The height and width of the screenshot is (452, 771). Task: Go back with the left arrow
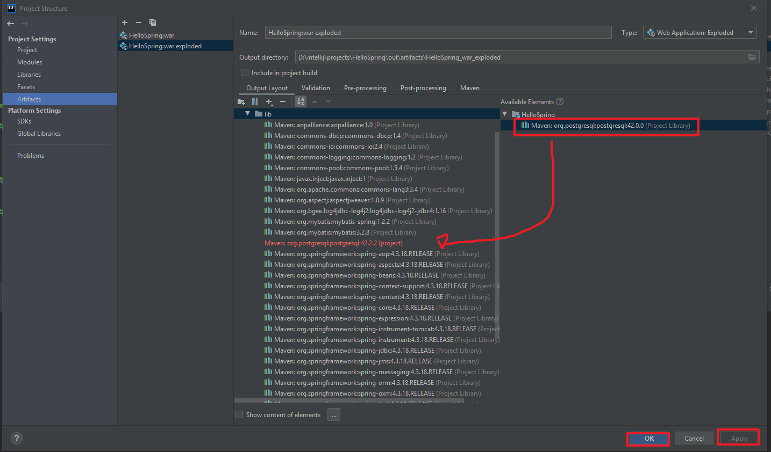coord(11,24)
